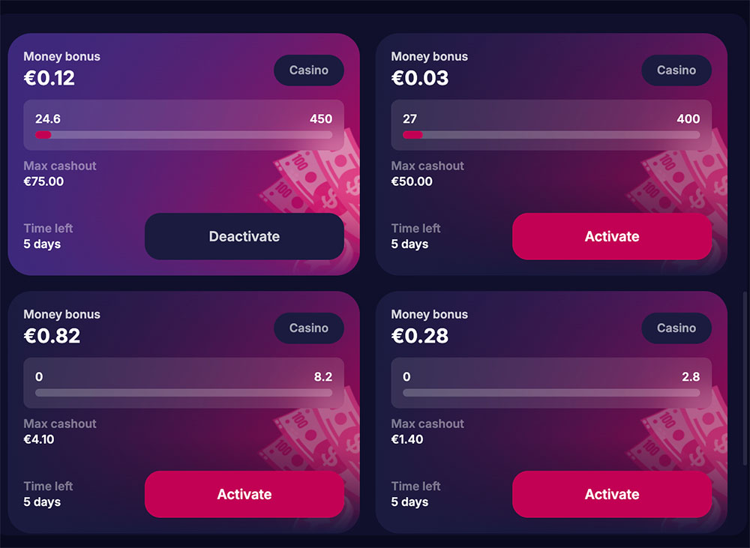Click the Casino label on the €0.82 bonus
Viewport: 750px width, 548px height.
(x=308, y=328)
